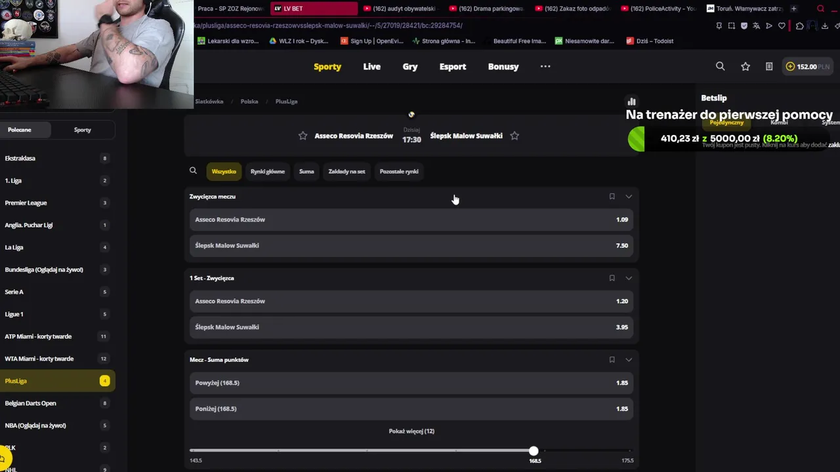Switch to PoliceActivity YouTube browser tab

(x=658, y=9)
